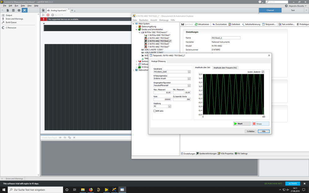
Task: Open the Kanalname dropdown
Action: tap(189, 72)
